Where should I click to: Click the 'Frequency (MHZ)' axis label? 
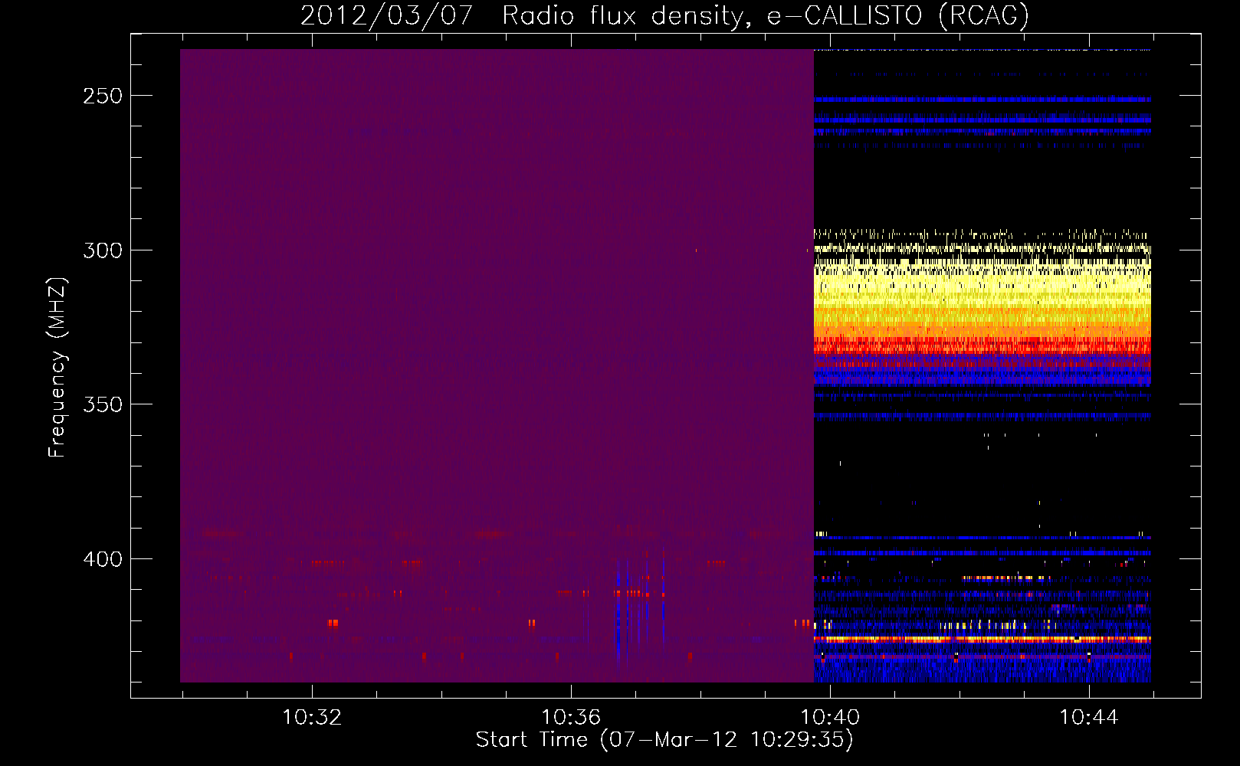tap(57, 368)
